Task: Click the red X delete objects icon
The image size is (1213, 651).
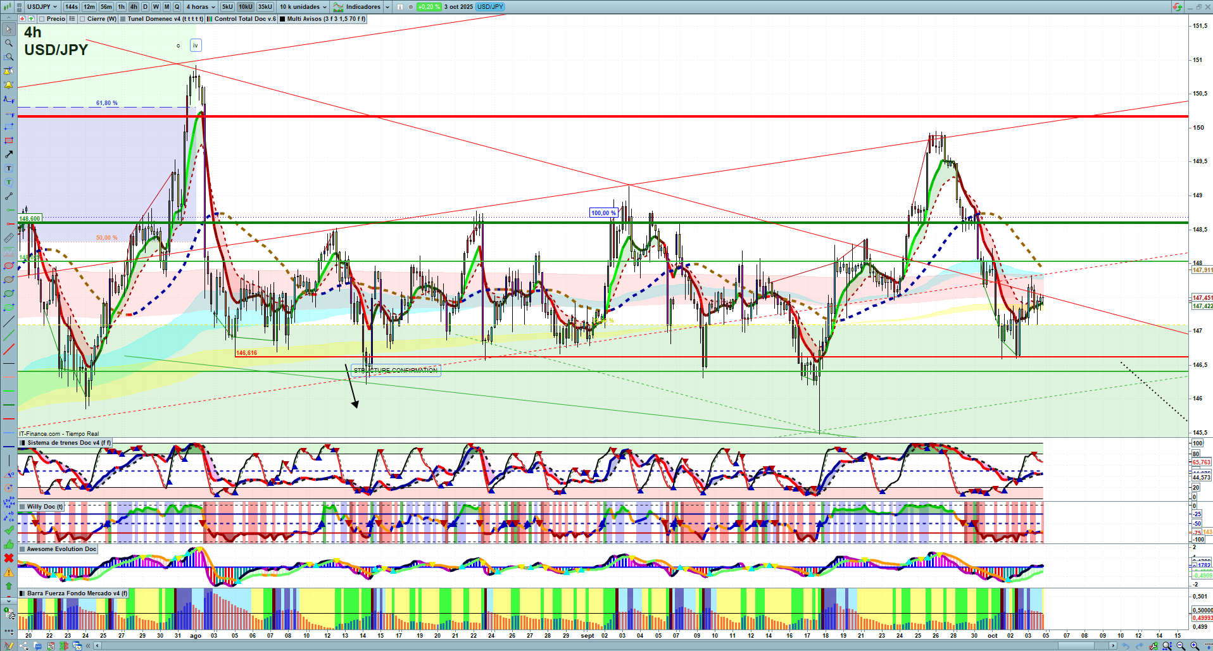Action: click(x=9, y=558)
